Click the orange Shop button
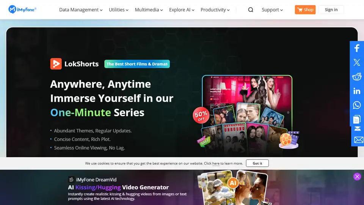 coord(305,10)
